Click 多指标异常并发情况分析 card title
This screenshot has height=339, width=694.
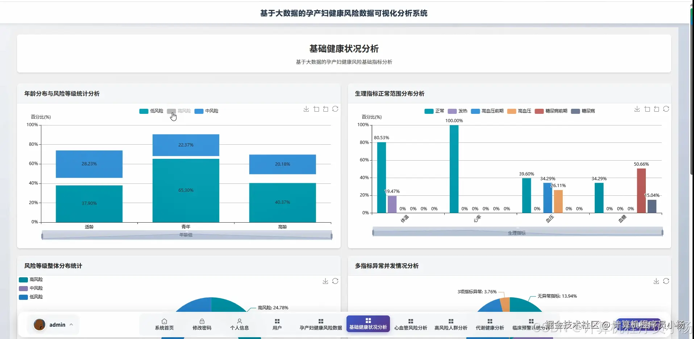pos(387,266)
